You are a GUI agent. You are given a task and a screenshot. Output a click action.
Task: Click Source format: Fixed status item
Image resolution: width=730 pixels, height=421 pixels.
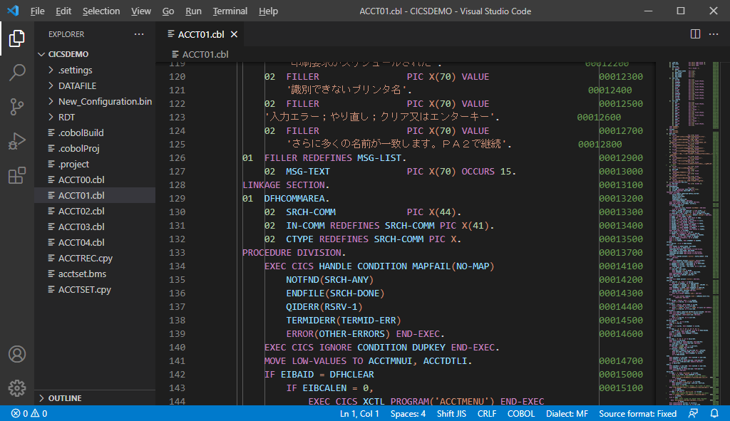[x=637, y=413]
